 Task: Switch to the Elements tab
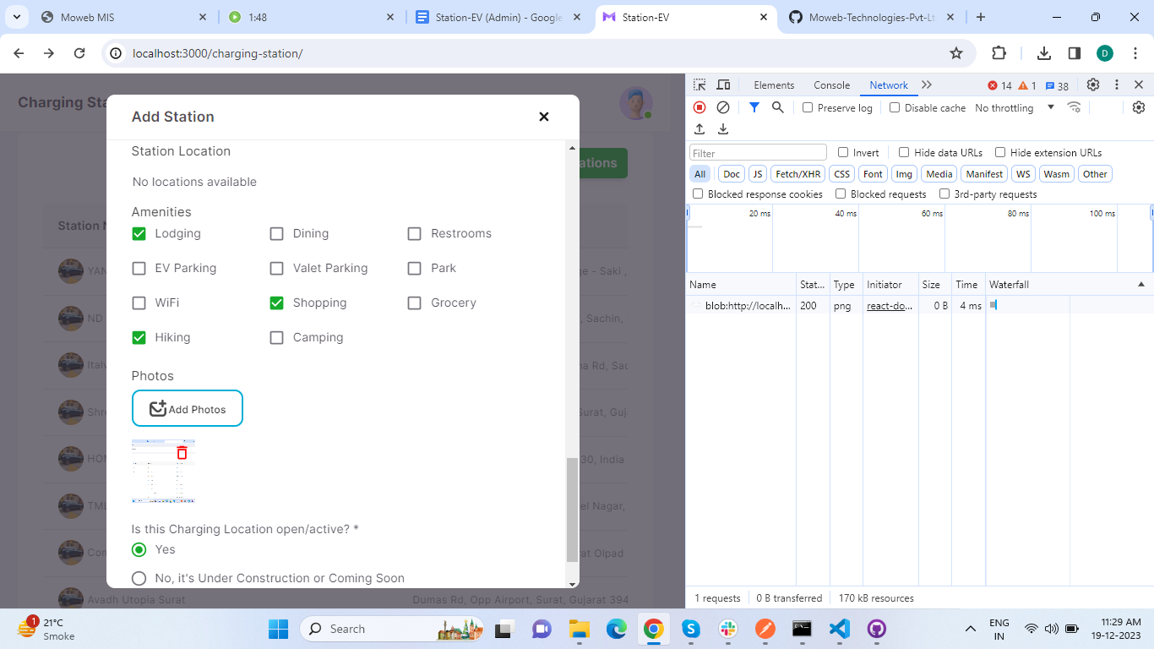coord(774,85)
